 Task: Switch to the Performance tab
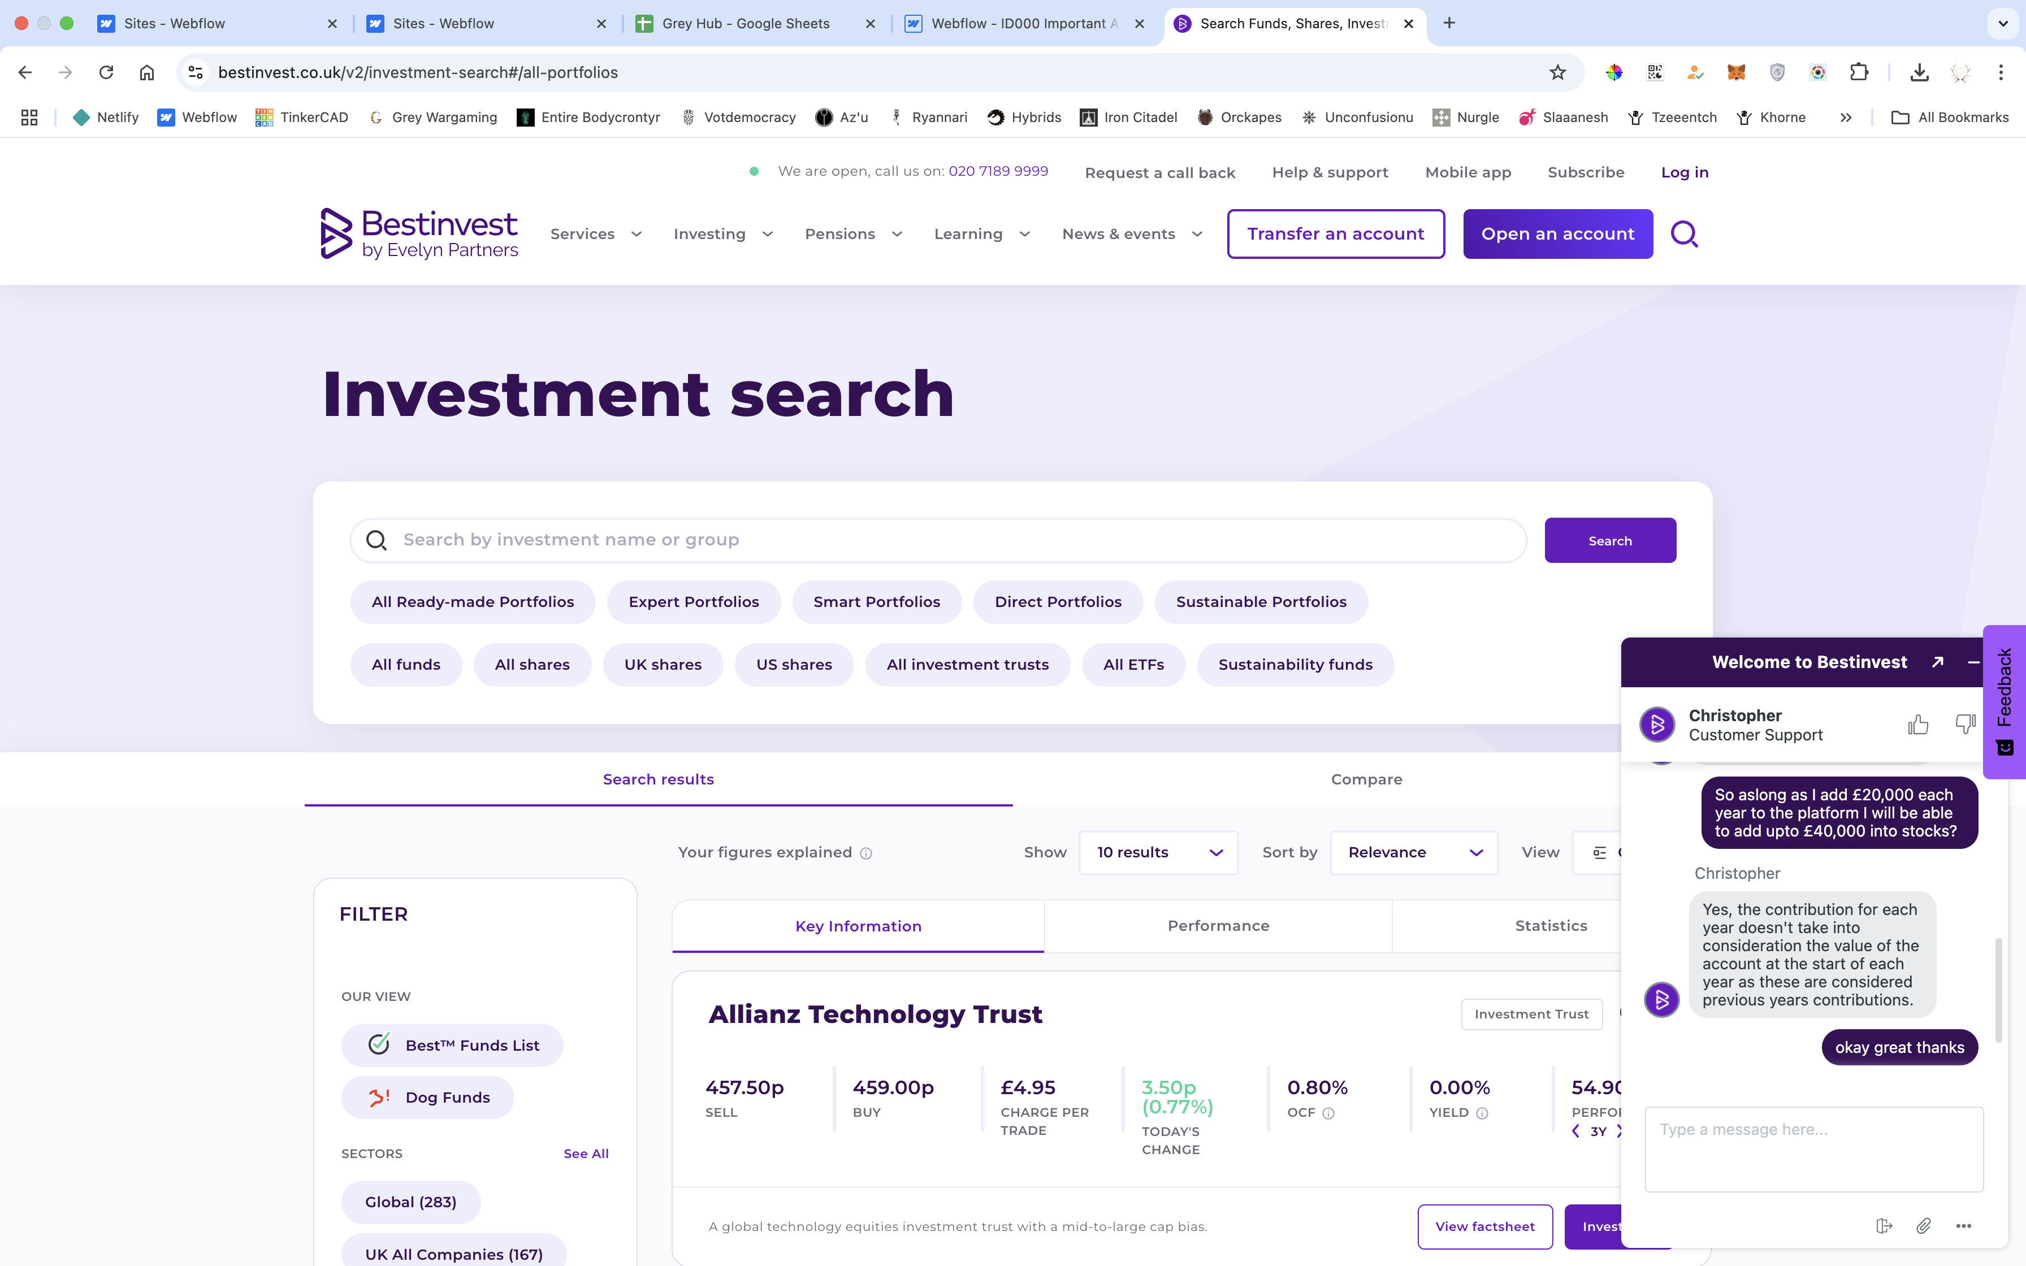pos(1217,926)
